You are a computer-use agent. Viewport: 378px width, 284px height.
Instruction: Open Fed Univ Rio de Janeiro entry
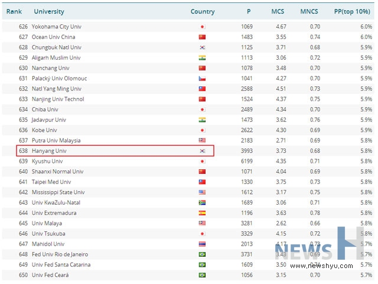tap(61, 254)
